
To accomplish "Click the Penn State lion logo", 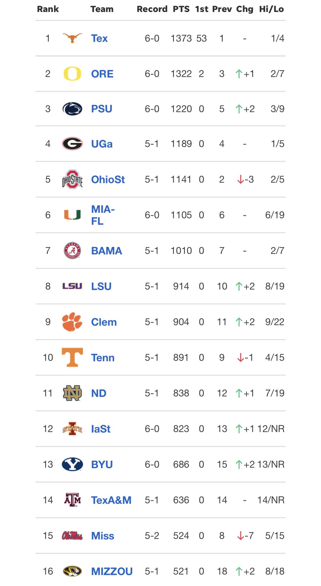I will pos(72,109).
